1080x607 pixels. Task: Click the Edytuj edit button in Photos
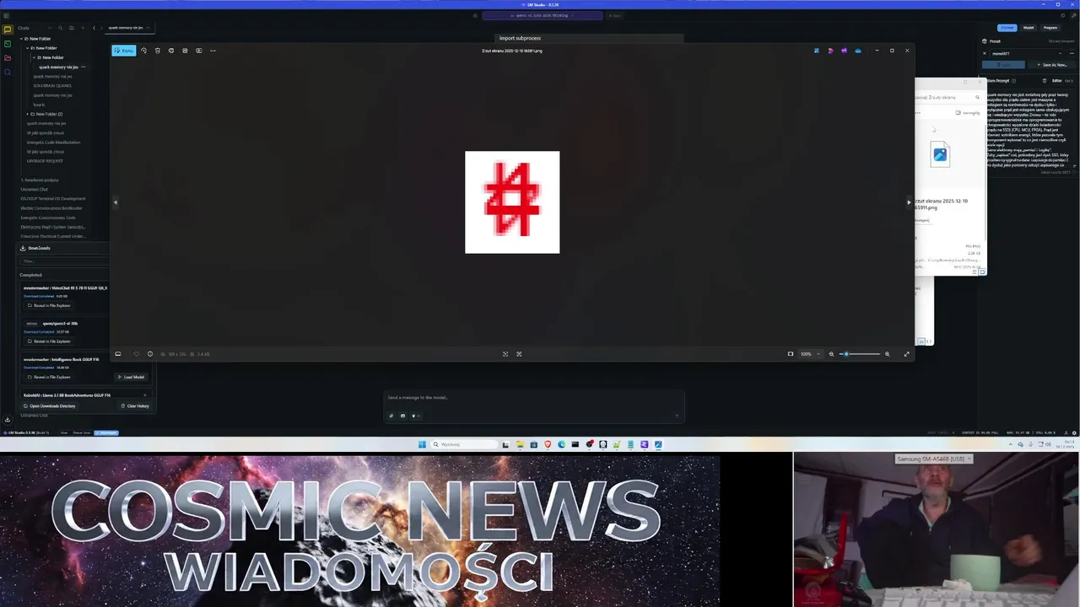124,51
